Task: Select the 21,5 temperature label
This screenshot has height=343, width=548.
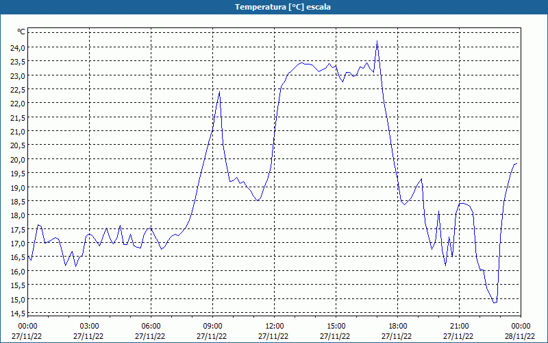Action: coord(18,118)
